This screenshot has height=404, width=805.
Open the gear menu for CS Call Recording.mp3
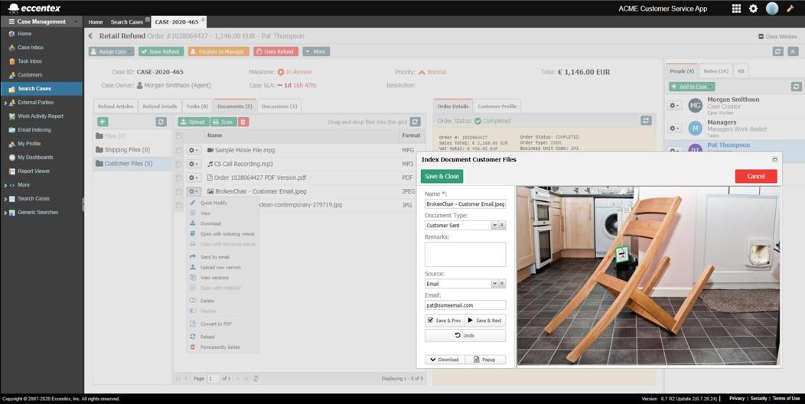[x=193, y=165]
